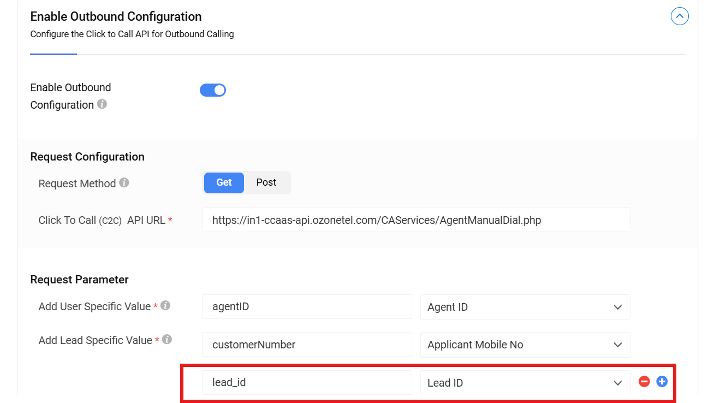Collapse the Enable Outbound Configuration section

coord(679,16)
